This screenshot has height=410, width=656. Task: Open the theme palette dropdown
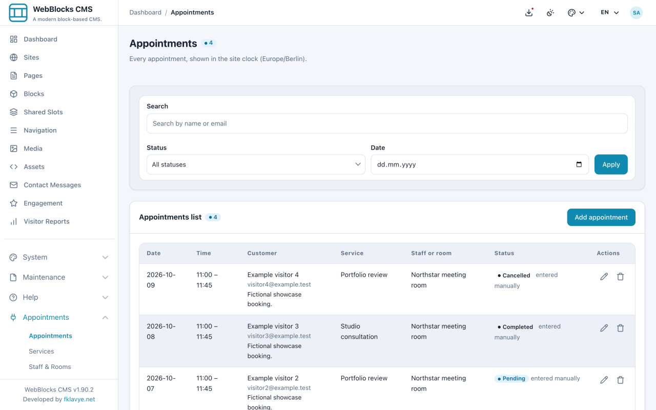tap(576, 12)
